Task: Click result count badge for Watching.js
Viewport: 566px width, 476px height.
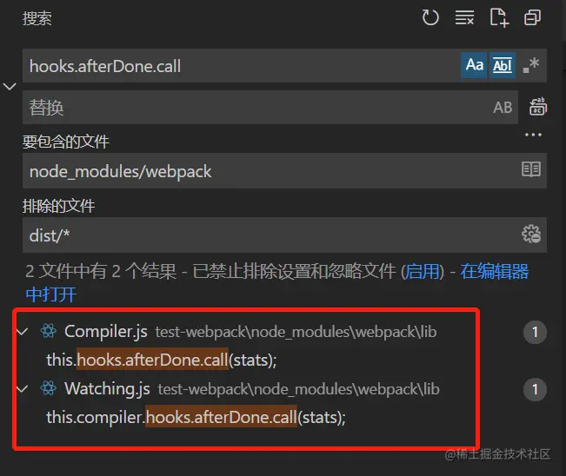Action: point(535,389)
